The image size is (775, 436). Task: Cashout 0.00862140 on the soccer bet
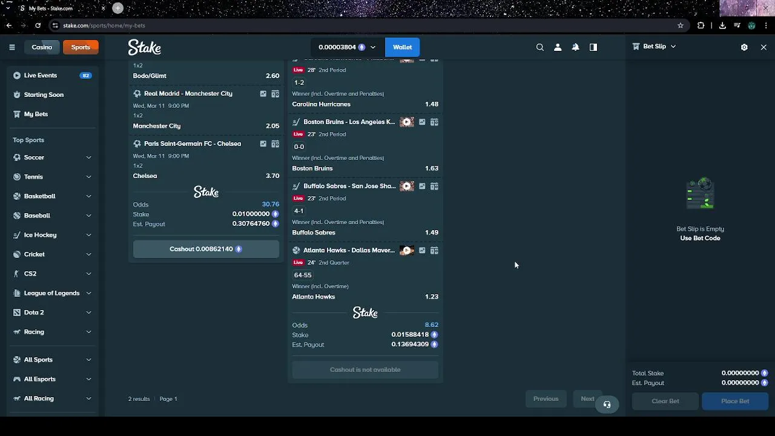(x=206, y=249)
